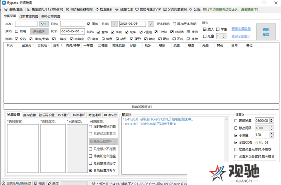Screen dimensions: 281x185
Task: Switch to 订单管理页面 tab
Action: coord(29,16)
